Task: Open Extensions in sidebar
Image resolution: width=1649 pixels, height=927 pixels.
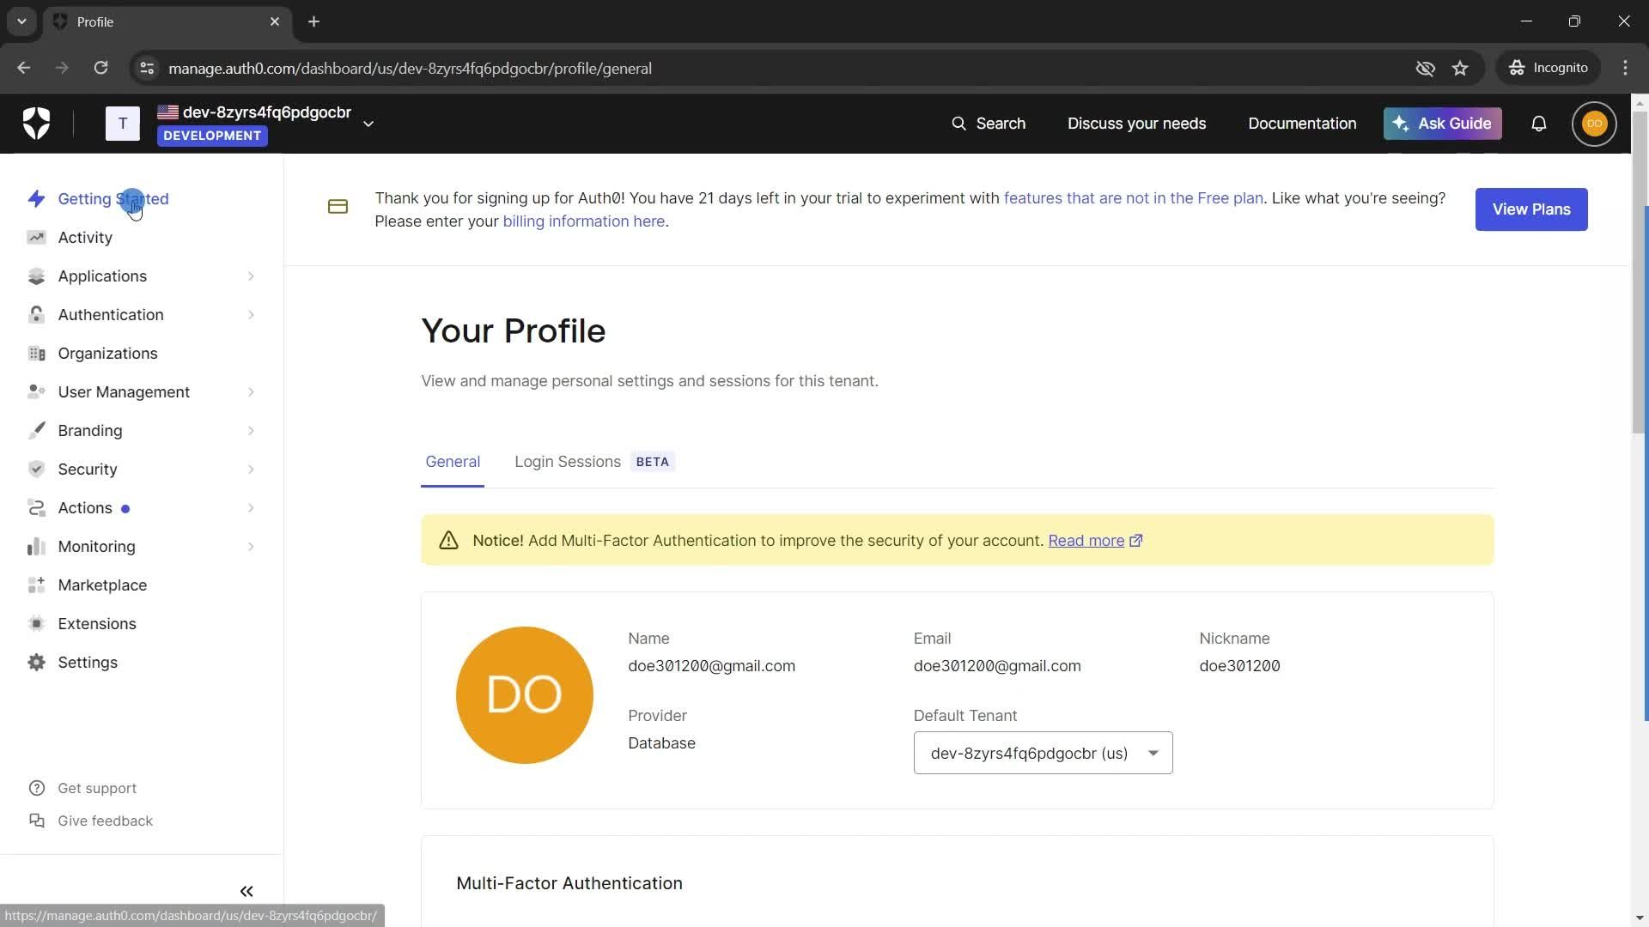Action: tap(97, 624)
